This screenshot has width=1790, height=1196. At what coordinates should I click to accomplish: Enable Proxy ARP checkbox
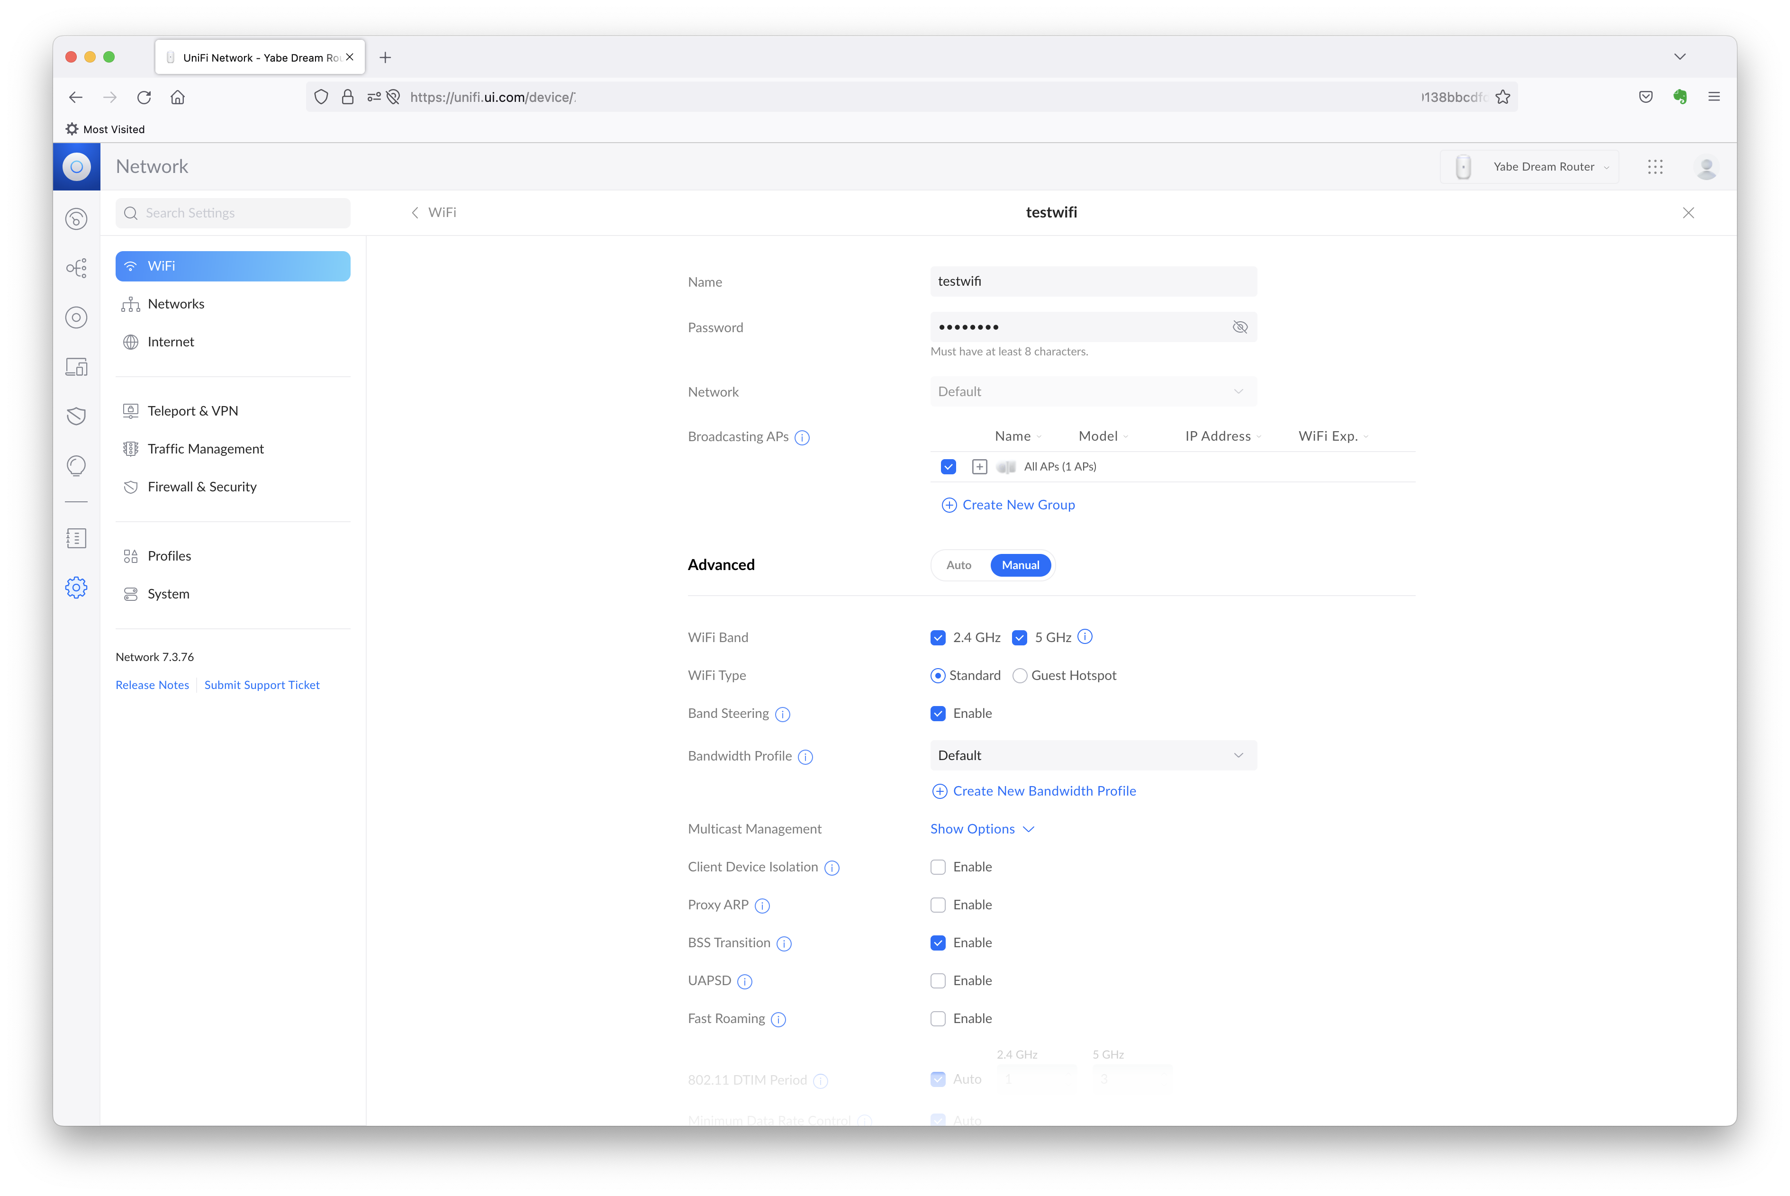click(x=938, y=906)
